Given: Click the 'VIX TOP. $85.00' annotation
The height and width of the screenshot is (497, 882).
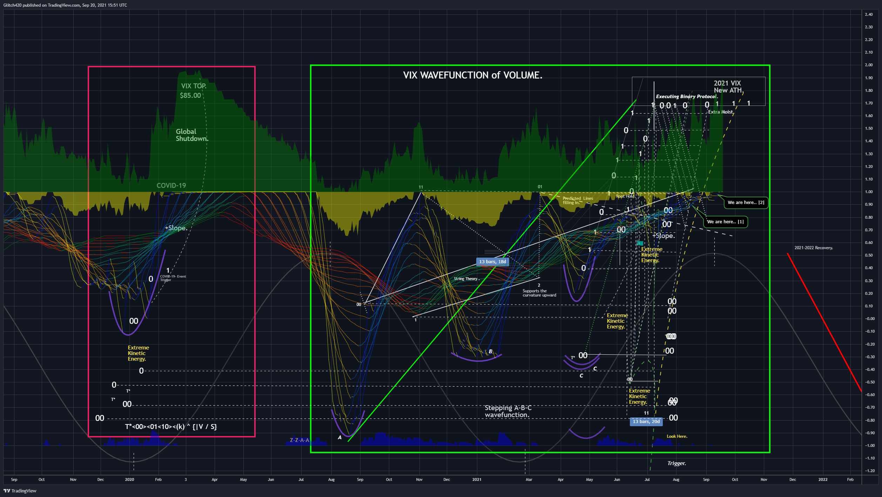Looking at the screenshot, I should [193, 91].
